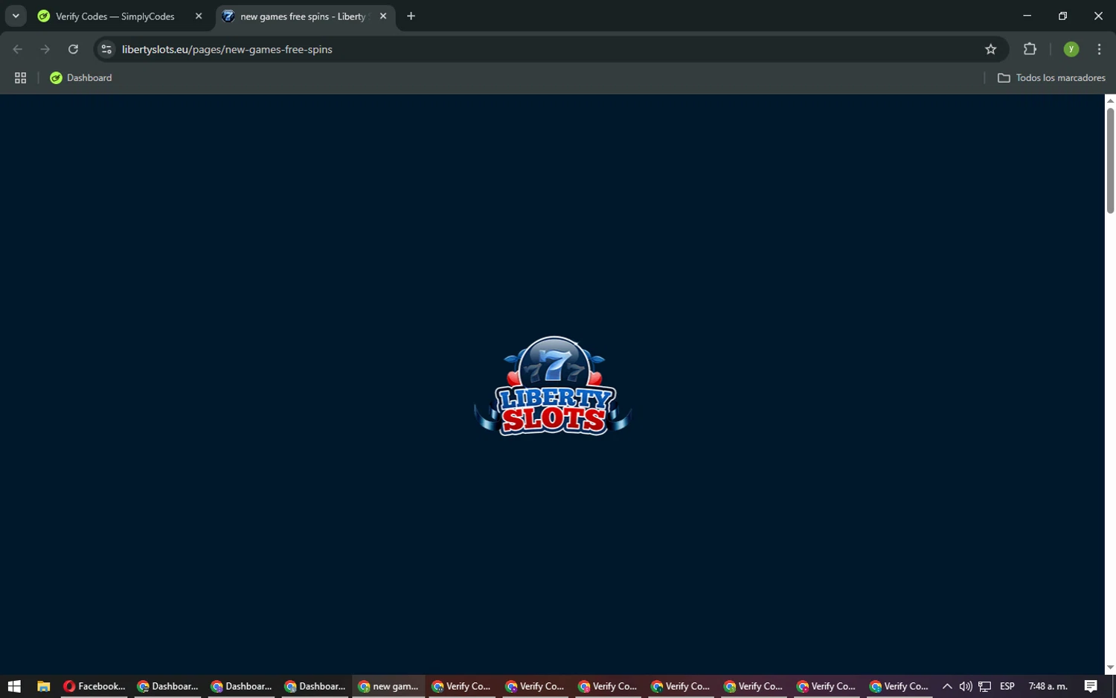Close the Verify Codes — SimplyCodes tab
This screenshot has width=1116, height=698.
click(199, 16)
